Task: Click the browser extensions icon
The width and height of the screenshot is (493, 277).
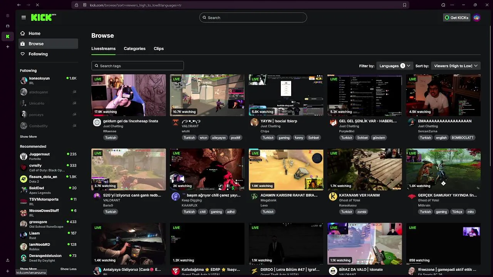Action: pos(443,5)
